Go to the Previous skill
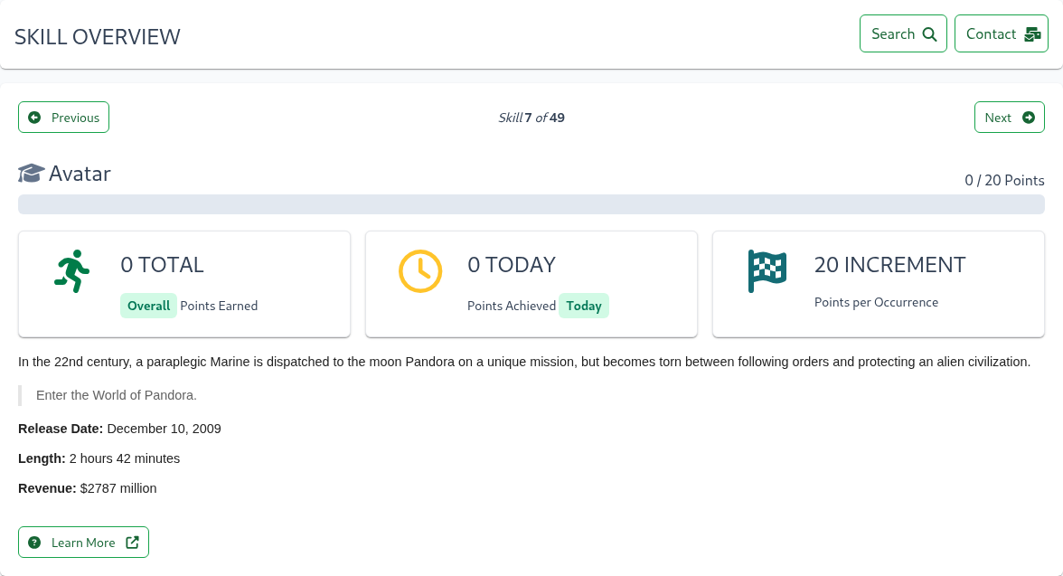 [x=63, y=118]
